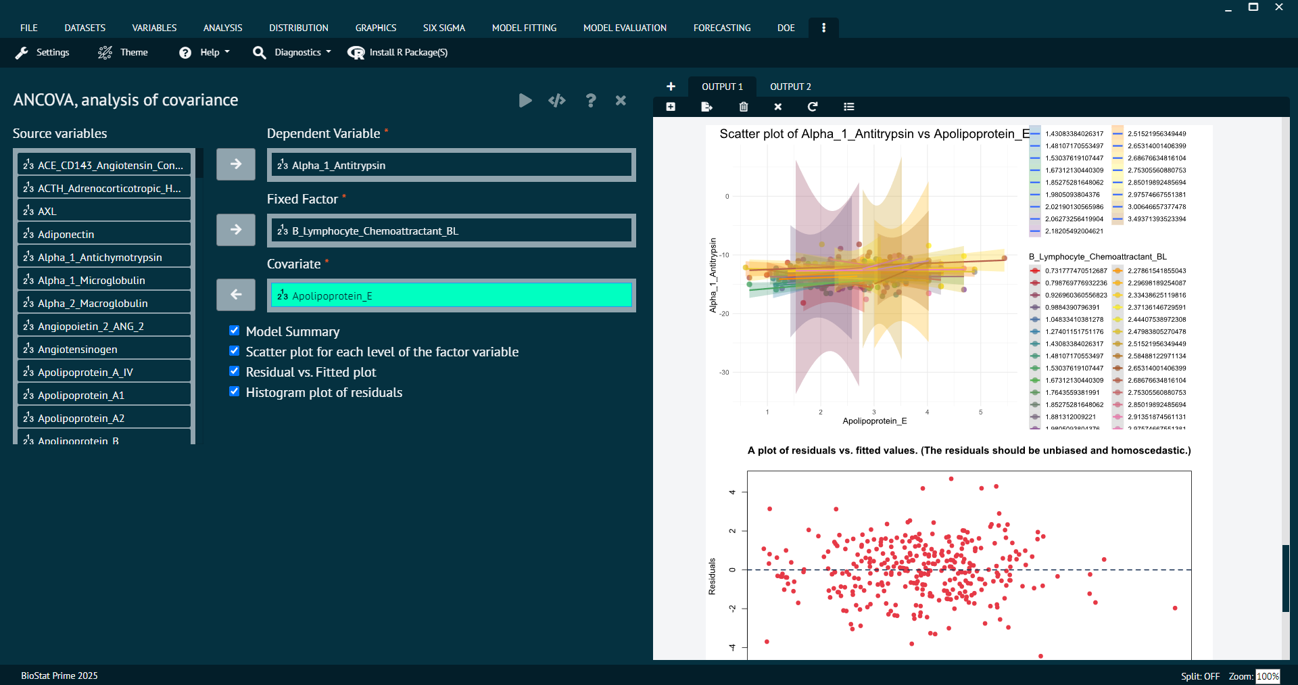Viewport: 1298px width, 685px height.
Task: Open the MODEL FITTING menu
Action: click(x=525, y=28)
